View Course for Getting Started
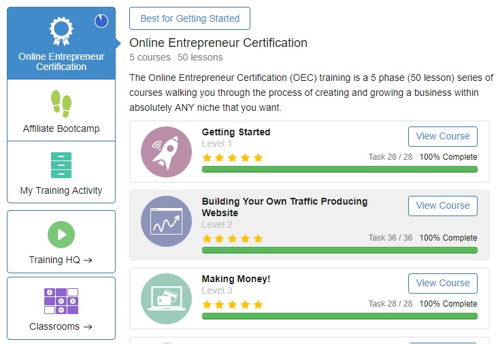496x344 pixels. [x=443, y=137]
